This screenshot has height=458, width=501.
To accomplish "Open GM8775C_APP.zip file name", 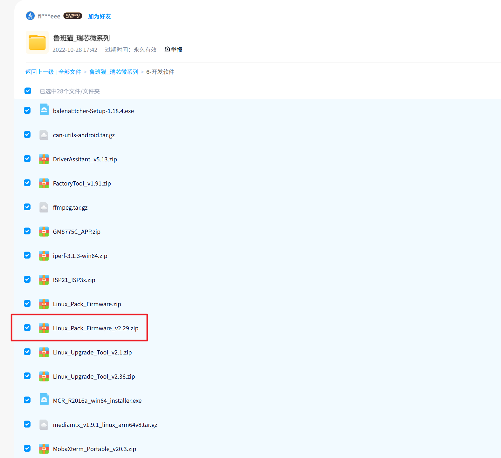I will tap(77, 232).
